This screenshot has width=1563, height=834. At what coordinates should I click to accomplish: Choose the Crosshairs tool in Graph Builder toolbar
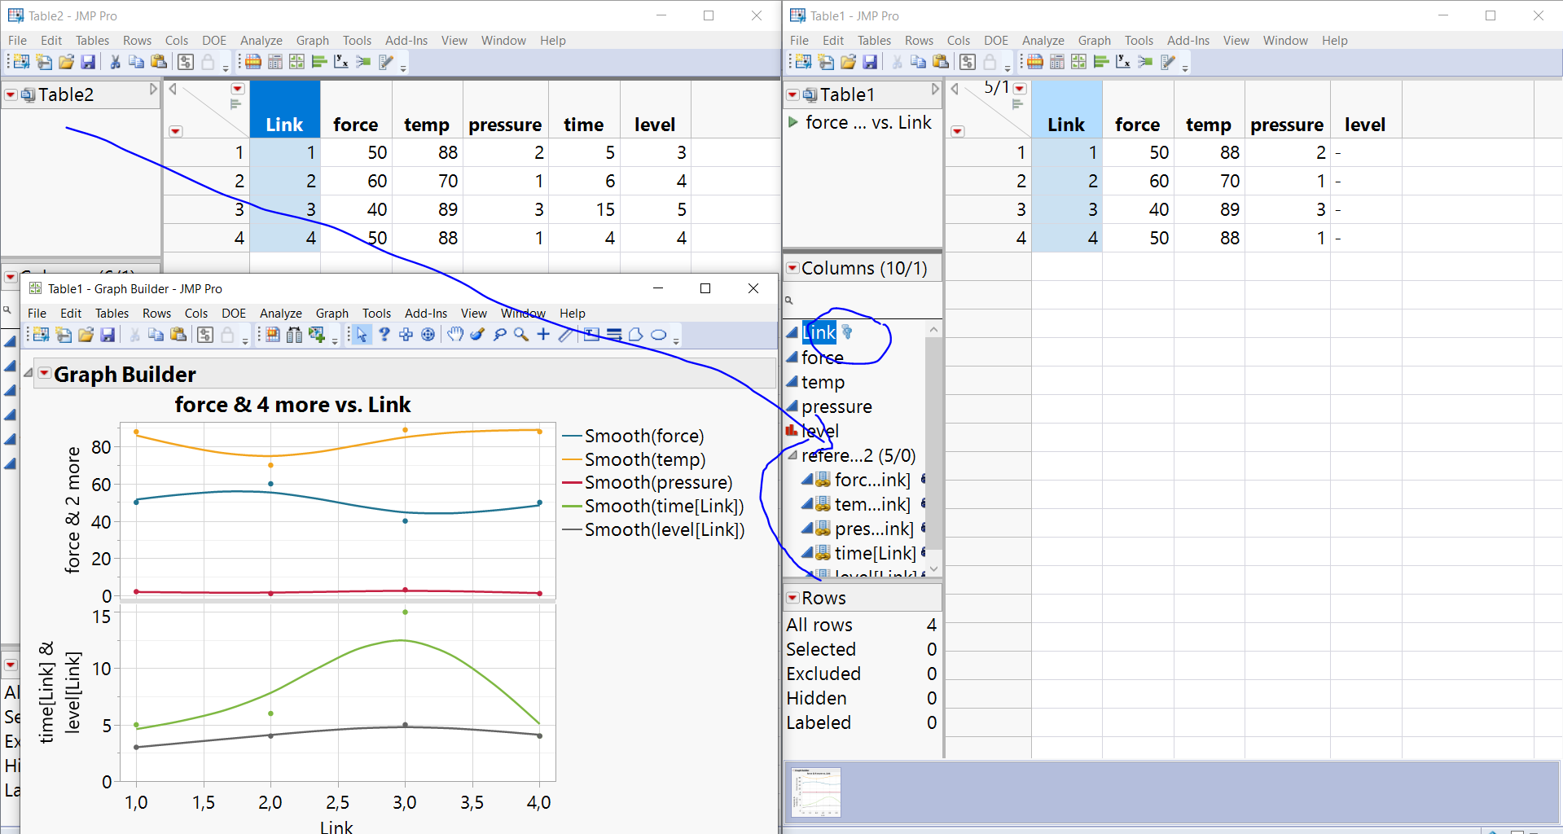pyautogui.click(x=543, y=334)
